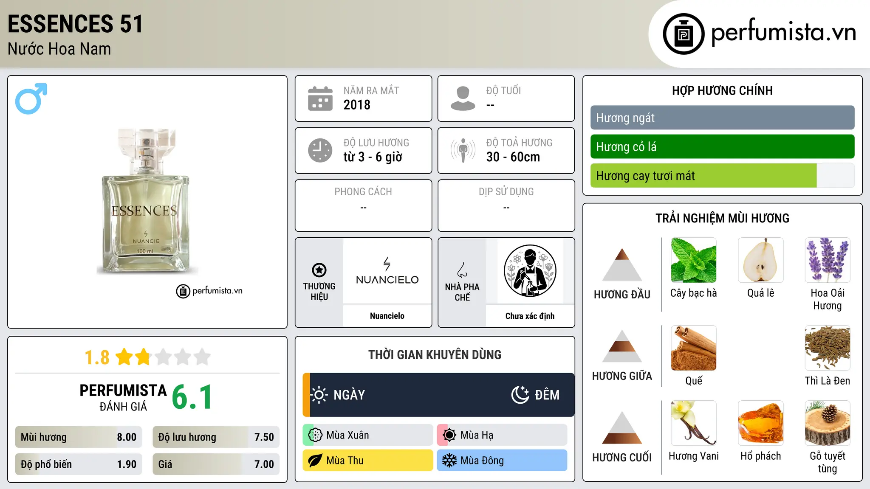Viewport: 870px width, 489px height.
Task: Select the Hương Vani vanilla note image
Action: click(x=694, y=423)
